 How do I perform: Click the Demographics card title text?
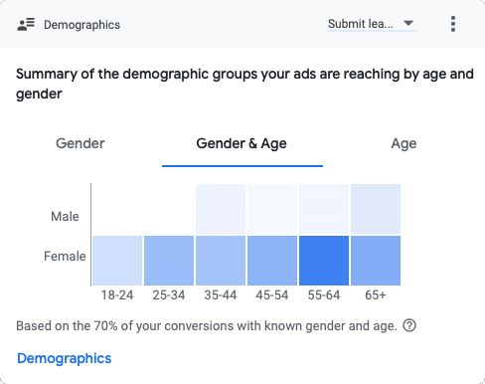click(81, 25)
